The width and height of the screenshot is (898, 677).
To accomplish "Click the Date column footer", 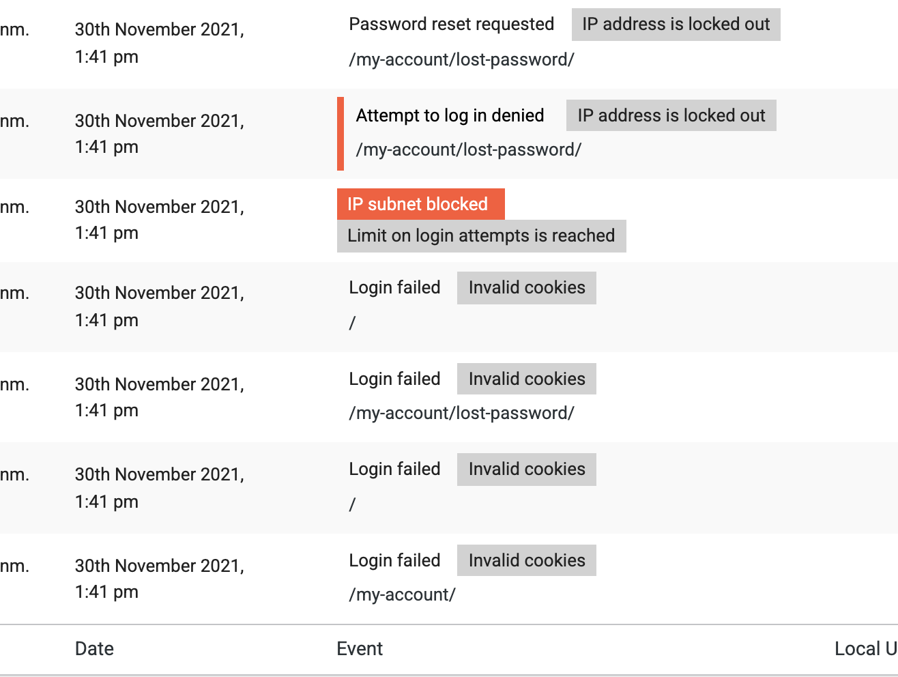I will click(x=94, y=649).
